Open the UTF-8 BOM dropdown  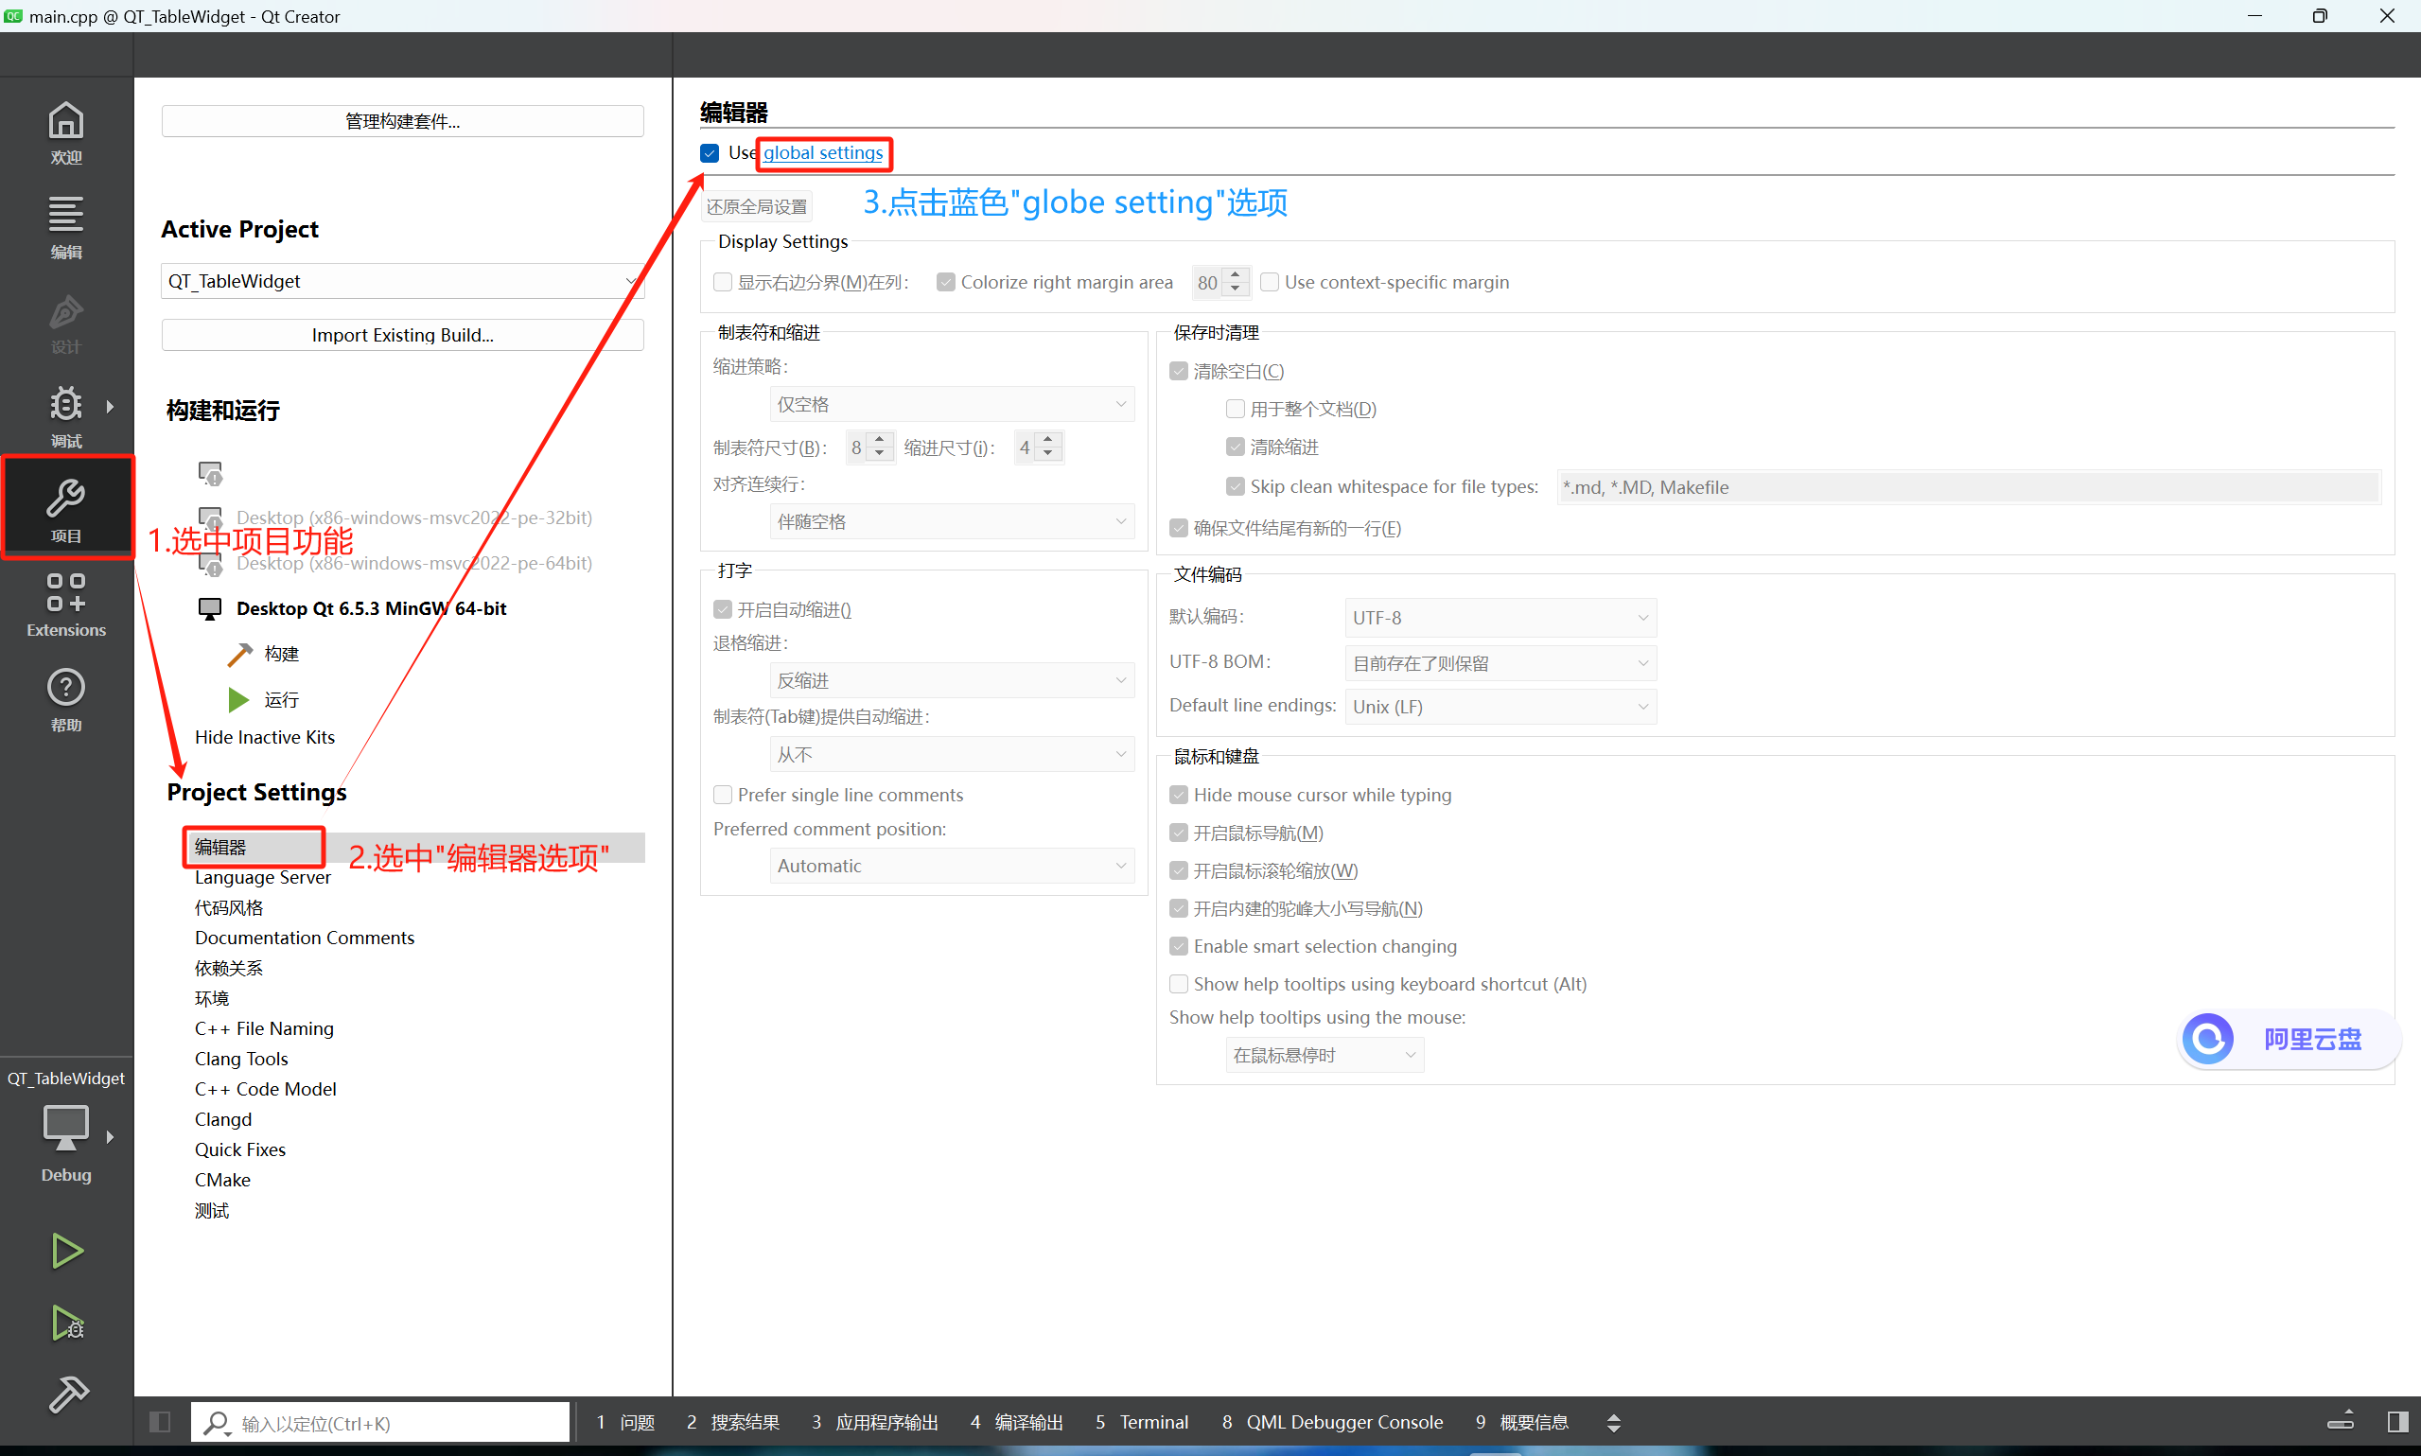[x=1500, y=663]
